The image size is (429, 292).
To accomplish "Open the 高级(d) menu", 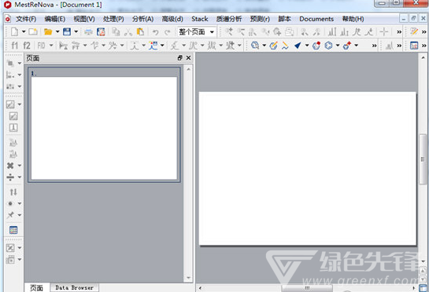I will point(172,19).
